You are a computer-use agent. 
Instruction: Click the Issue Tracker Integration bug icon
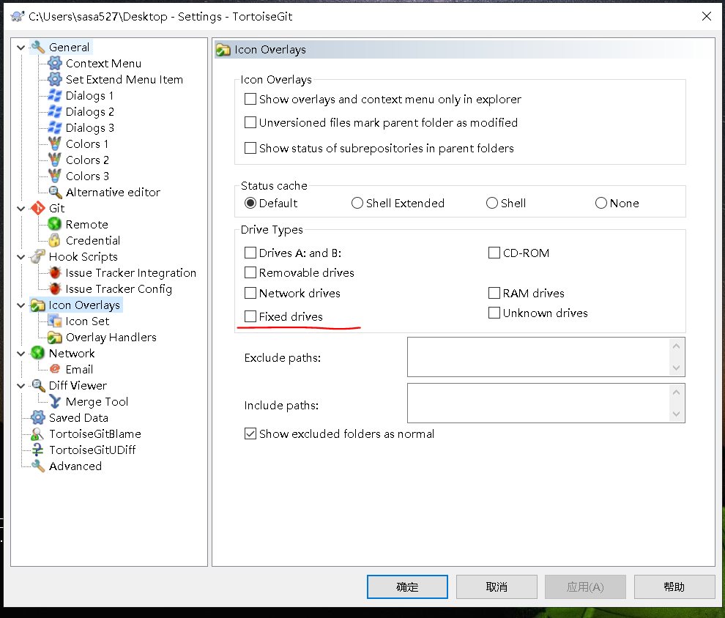[55, 272]
